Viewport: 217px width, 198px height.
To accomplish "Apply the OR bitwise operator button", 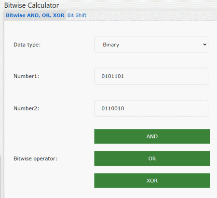I will click(x=152, y=158).
